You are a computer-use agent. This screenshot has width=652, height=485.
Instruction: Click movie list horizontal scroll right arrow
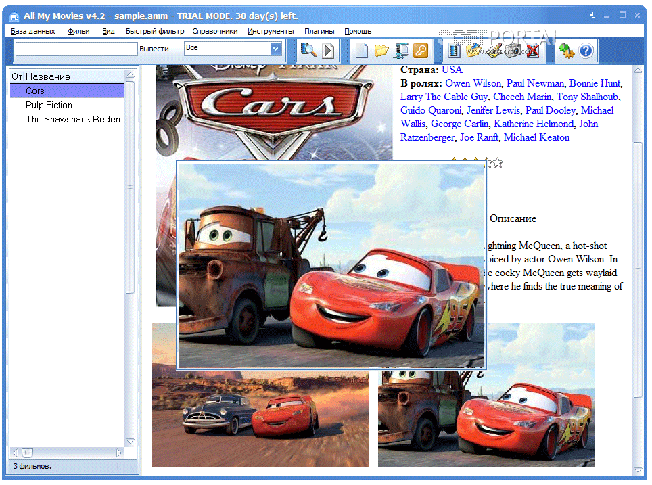[119, 453]
